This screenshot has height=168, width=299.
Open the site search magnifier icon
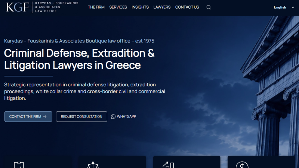(x=209, y=7)
